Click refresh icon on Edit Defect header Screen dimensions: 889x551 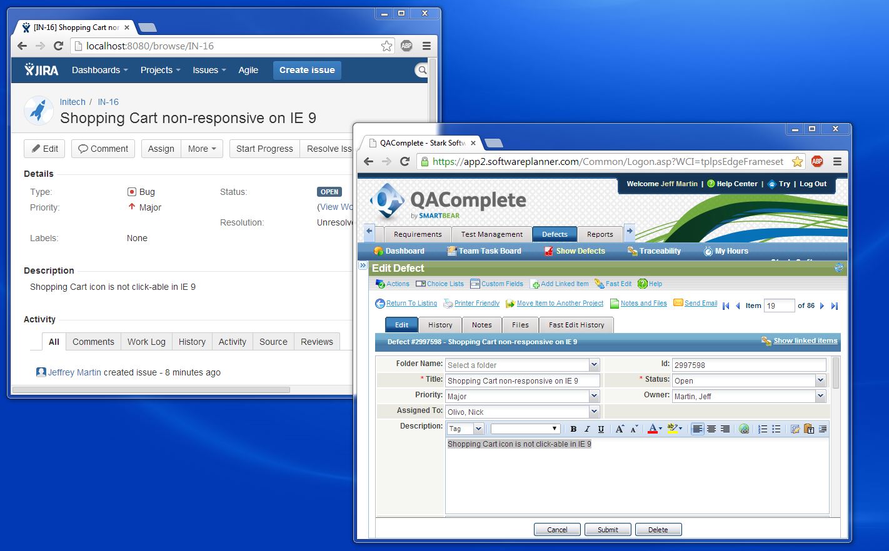[x=839, y=268]
